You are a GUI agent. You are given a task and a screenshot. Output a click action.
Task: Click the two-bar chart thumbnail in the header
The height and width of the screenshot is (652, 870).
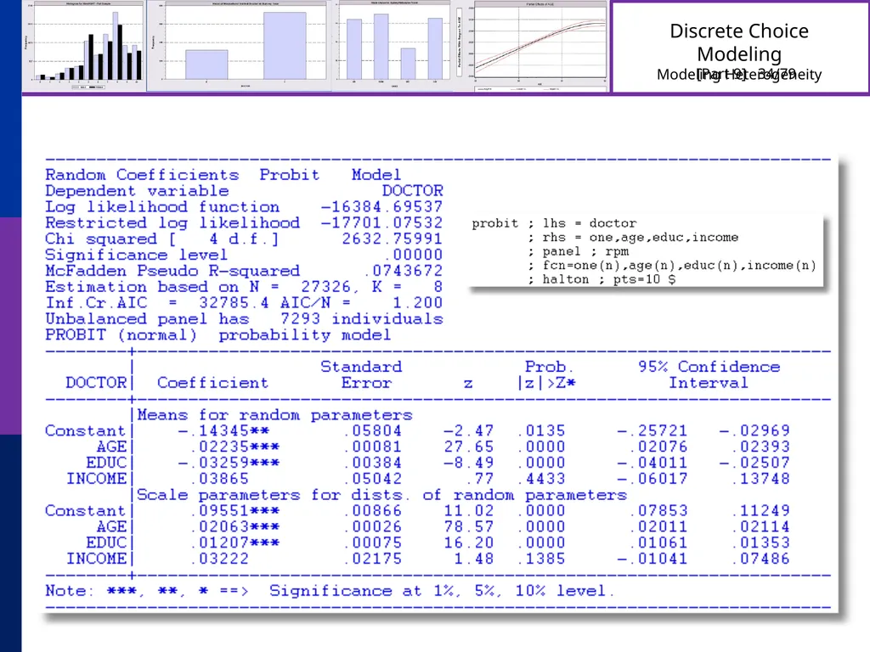(239, 46)
